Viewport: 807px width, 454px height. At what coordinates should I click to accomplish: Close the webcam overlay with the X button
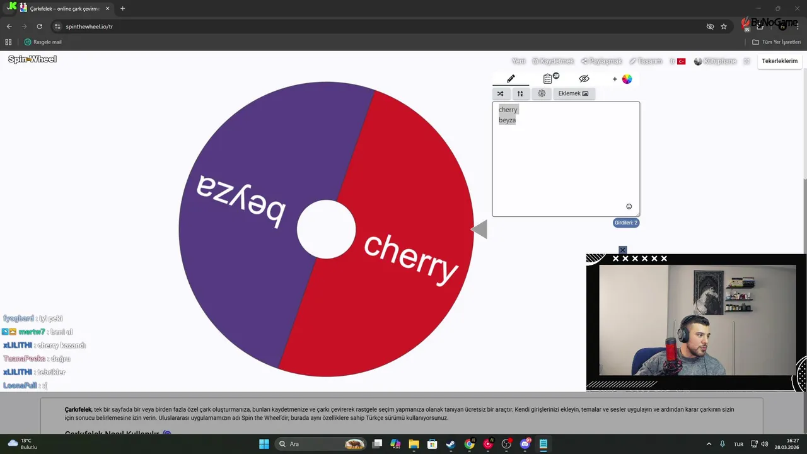coord(622,250)
